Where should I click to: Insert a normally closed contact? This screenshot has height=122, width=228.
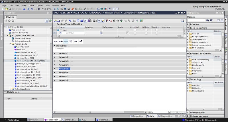(x=61, y=41)
